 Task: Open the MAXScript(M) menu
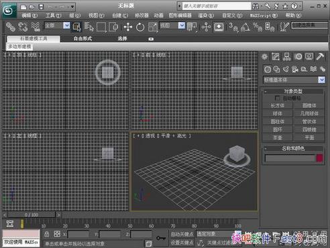(264, 15)
